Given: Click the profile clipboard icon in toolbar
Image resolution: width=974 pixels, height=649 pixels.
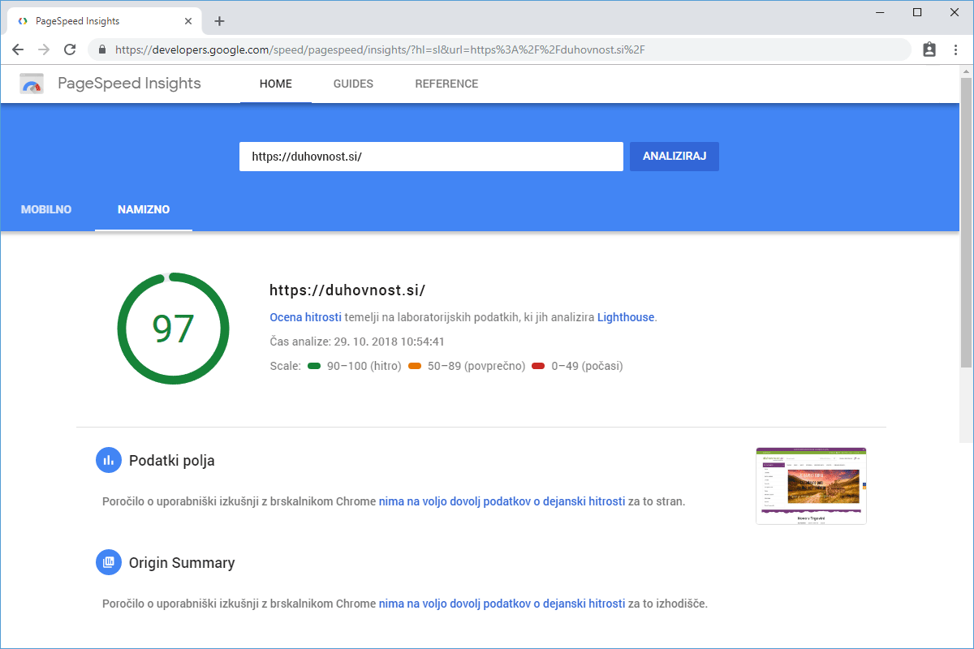Looking at the screenshot, I should 929,49.
